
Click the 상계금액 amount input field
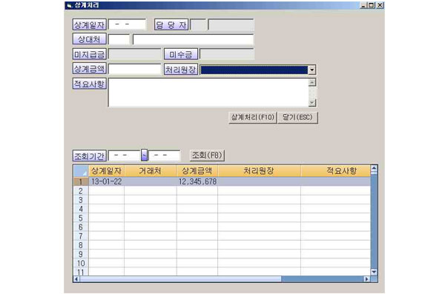click(x=134, y=69)
